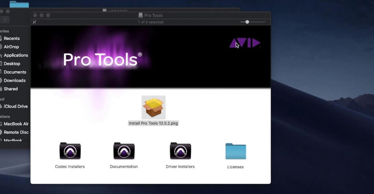
Task: Click the Codec Installers label text
Action: (70, 167)
